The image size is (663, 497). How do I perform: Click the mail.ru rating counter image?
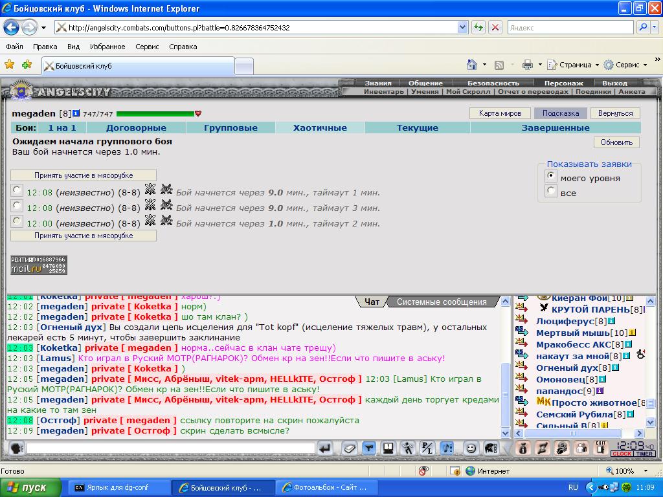[x=39, y=265]
